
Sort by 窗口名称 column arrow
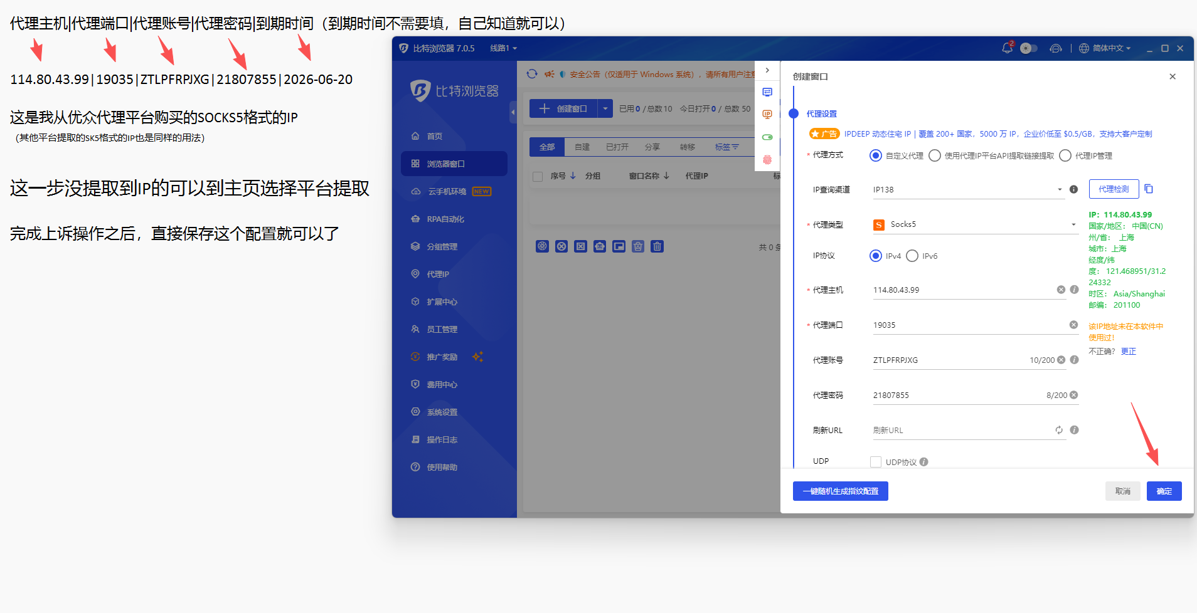[x=666, y=176]
